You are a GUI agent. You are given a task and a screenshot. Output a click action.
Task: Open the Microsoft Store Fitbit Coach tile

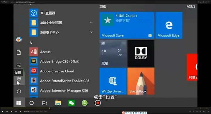pos(127,25)
